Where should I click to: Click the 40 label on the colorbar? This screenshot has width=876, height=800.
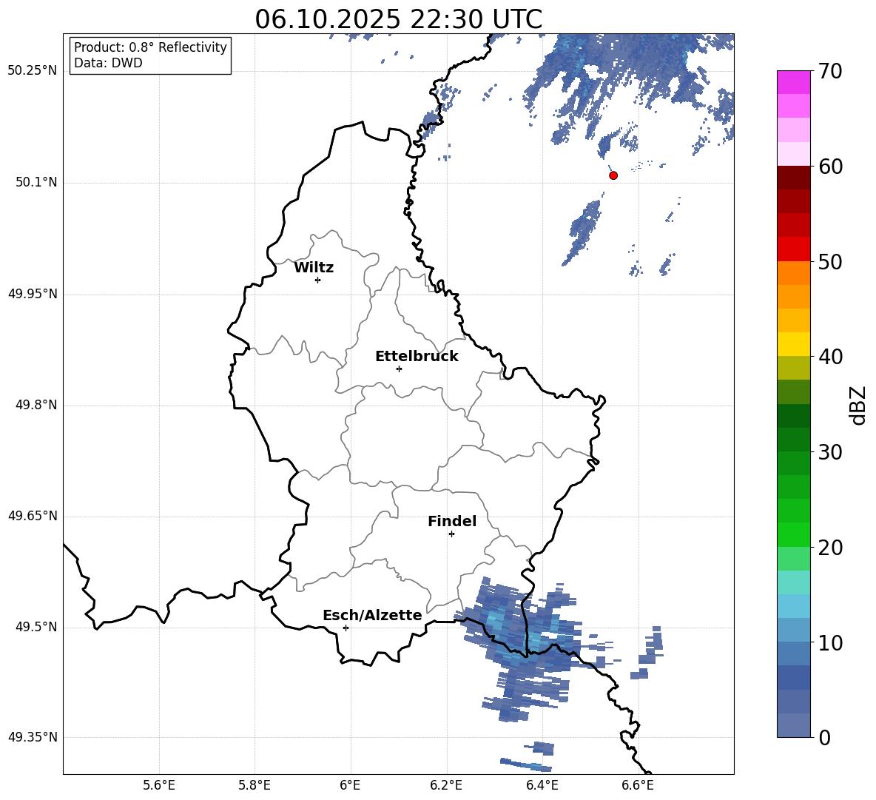point(830,357)
